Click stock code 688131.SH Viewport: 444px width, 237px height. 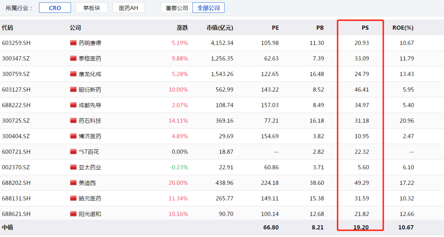pos(16,198)
